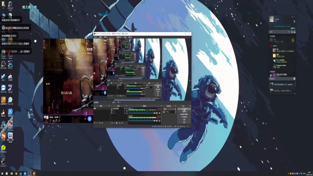
Task: Pop out the Sources dock header icon
Action: coord(126,106)
